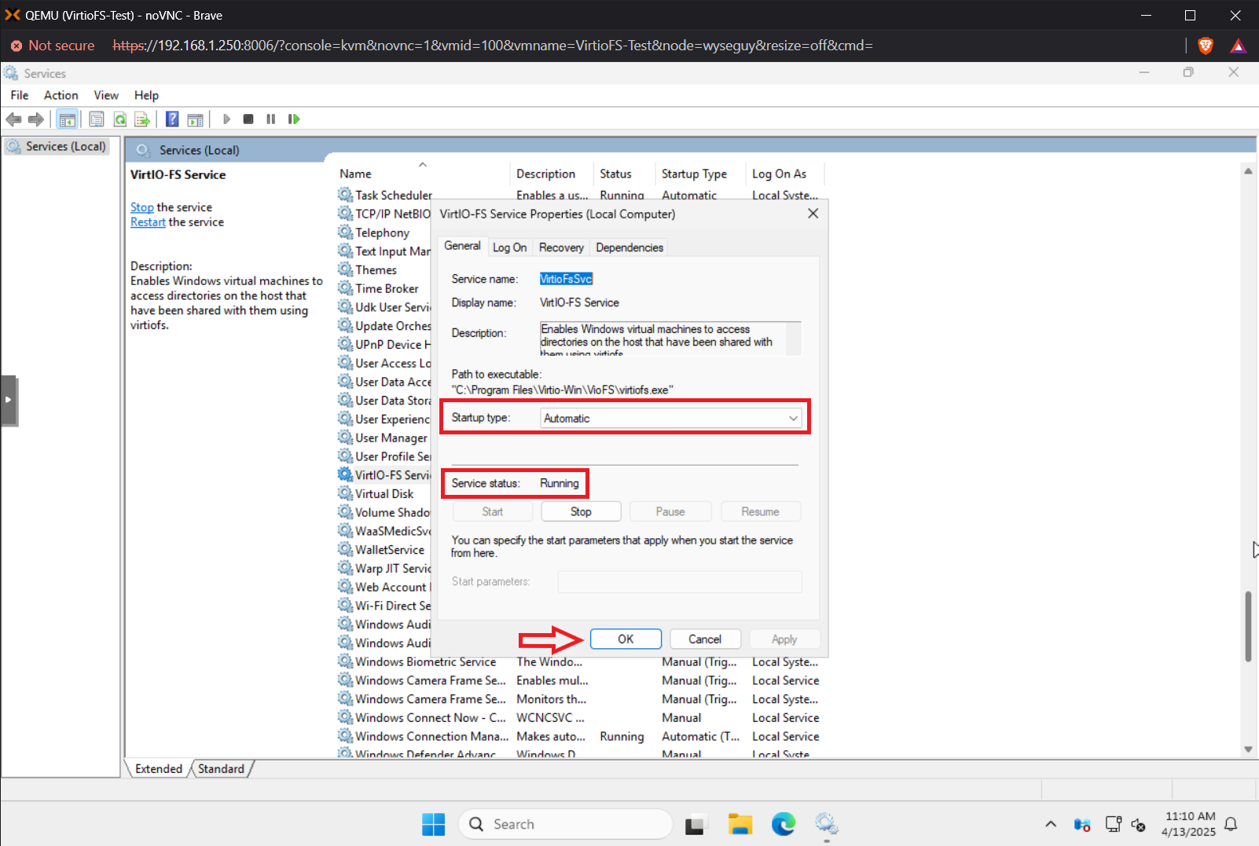Open the notification bell in the tray

1231,824
